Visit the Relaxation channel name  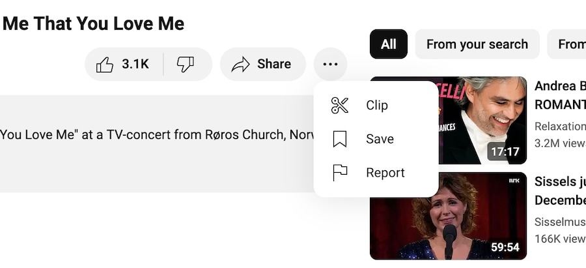click(x=560, y=127)
